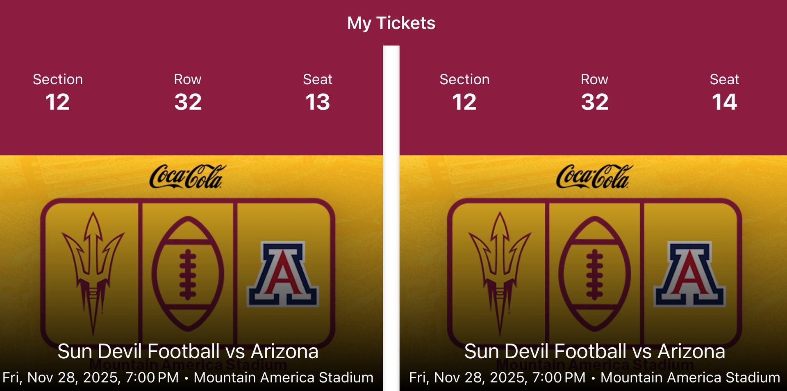
Task: Click the white divider between the tickets
Action: 391,217
